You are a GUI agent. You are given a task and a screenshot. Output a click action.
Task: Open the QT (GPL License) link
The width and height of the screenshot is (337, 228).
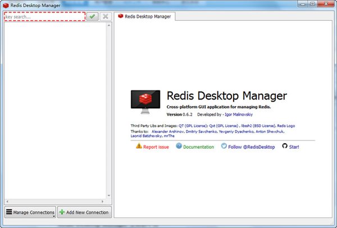click(x=193, y=126)
